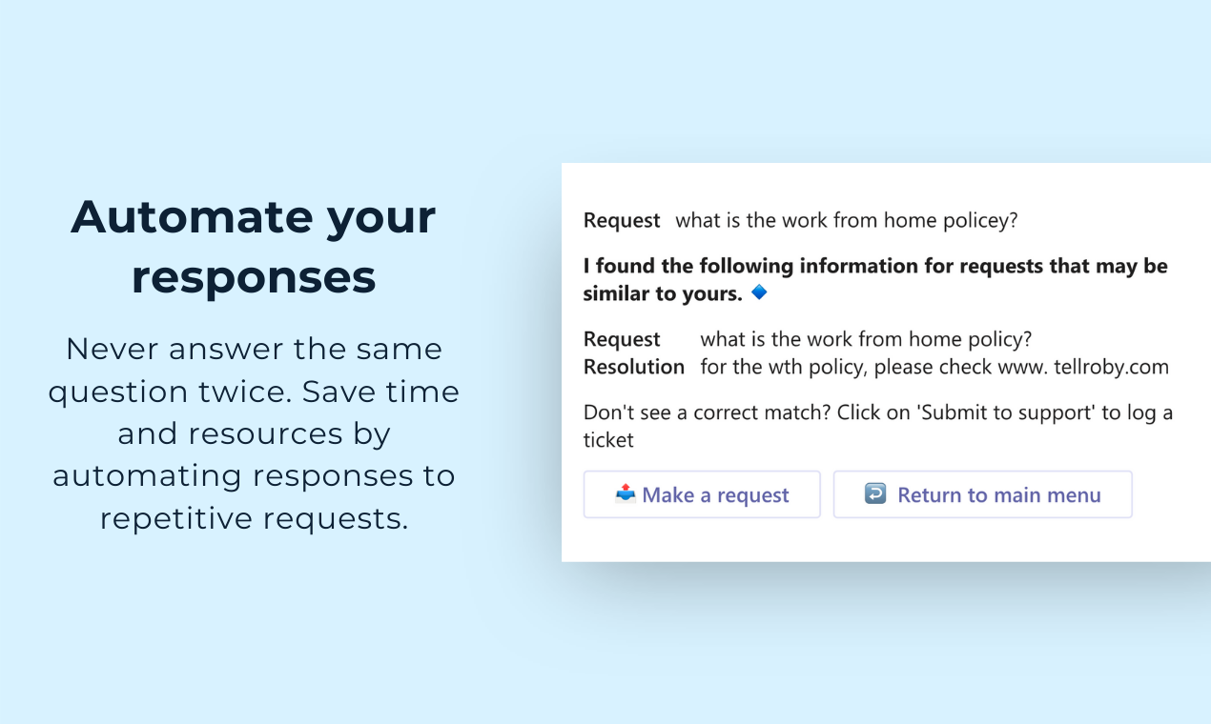This screenshot has width=1211, height=724.
Task: Click the work from home policy question text
Action: pos(847,220)
